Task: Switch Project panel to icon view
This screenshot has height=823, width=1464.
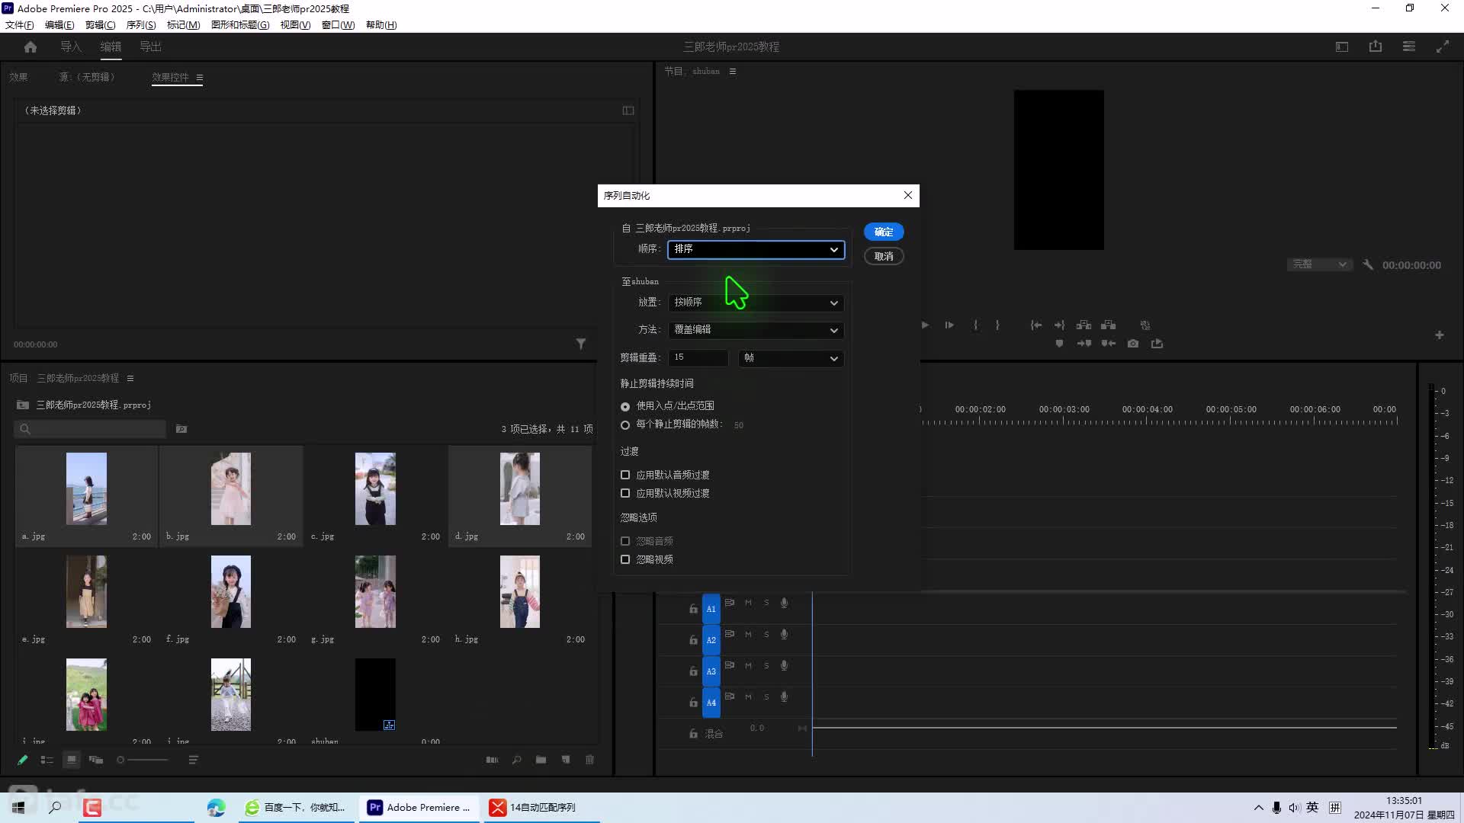Action: click(72, 760)
